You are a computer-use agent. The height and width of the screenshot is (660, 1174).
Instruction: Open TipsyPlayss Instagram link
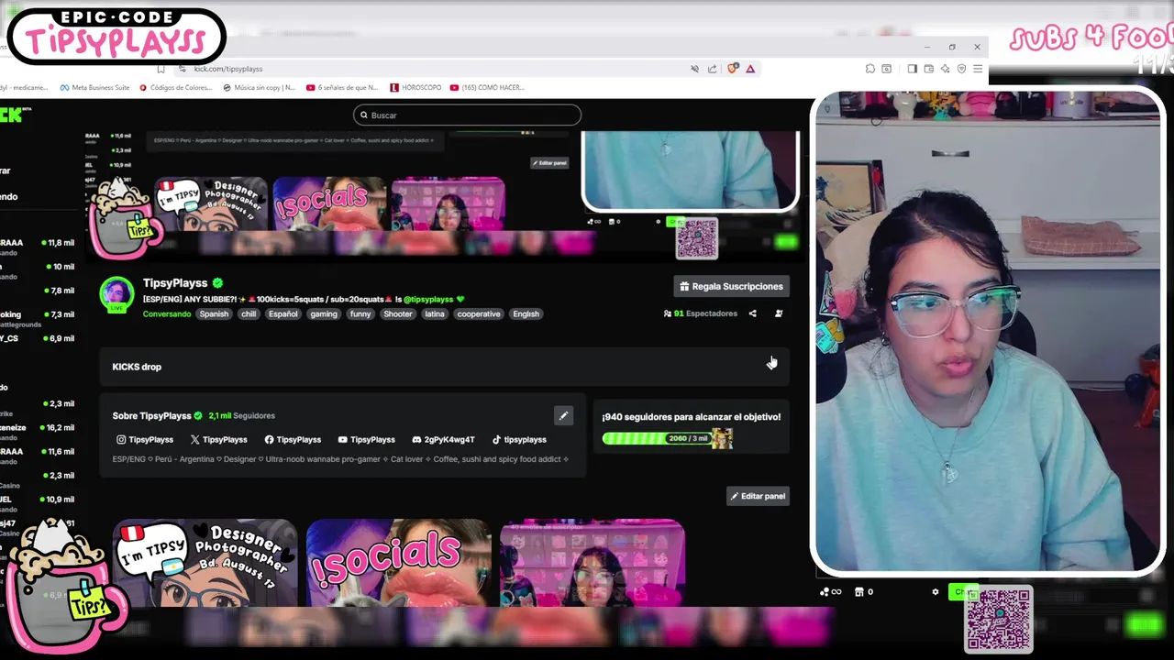[145, 440]
